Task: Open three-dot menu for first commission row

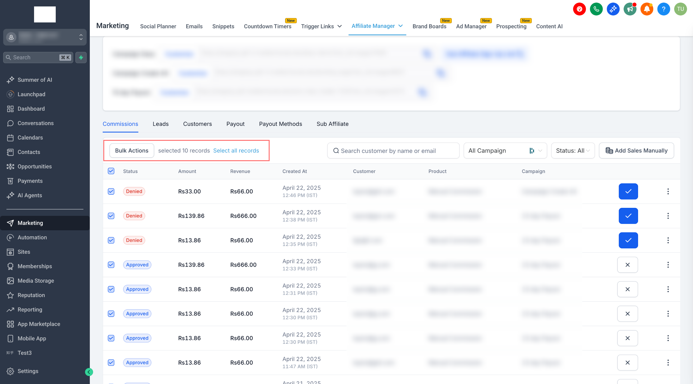Action: 668,191
